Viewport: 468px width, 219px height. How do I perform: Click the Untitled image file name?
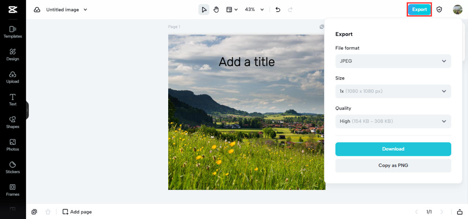[x=63, y=10]
